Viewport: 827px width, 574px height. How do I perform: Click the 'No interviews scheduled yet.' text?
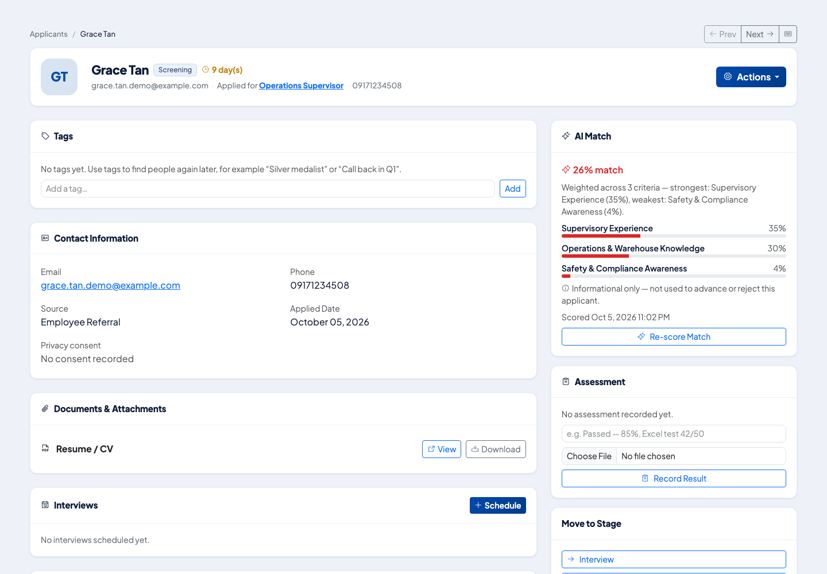click(x=95, y=540)
